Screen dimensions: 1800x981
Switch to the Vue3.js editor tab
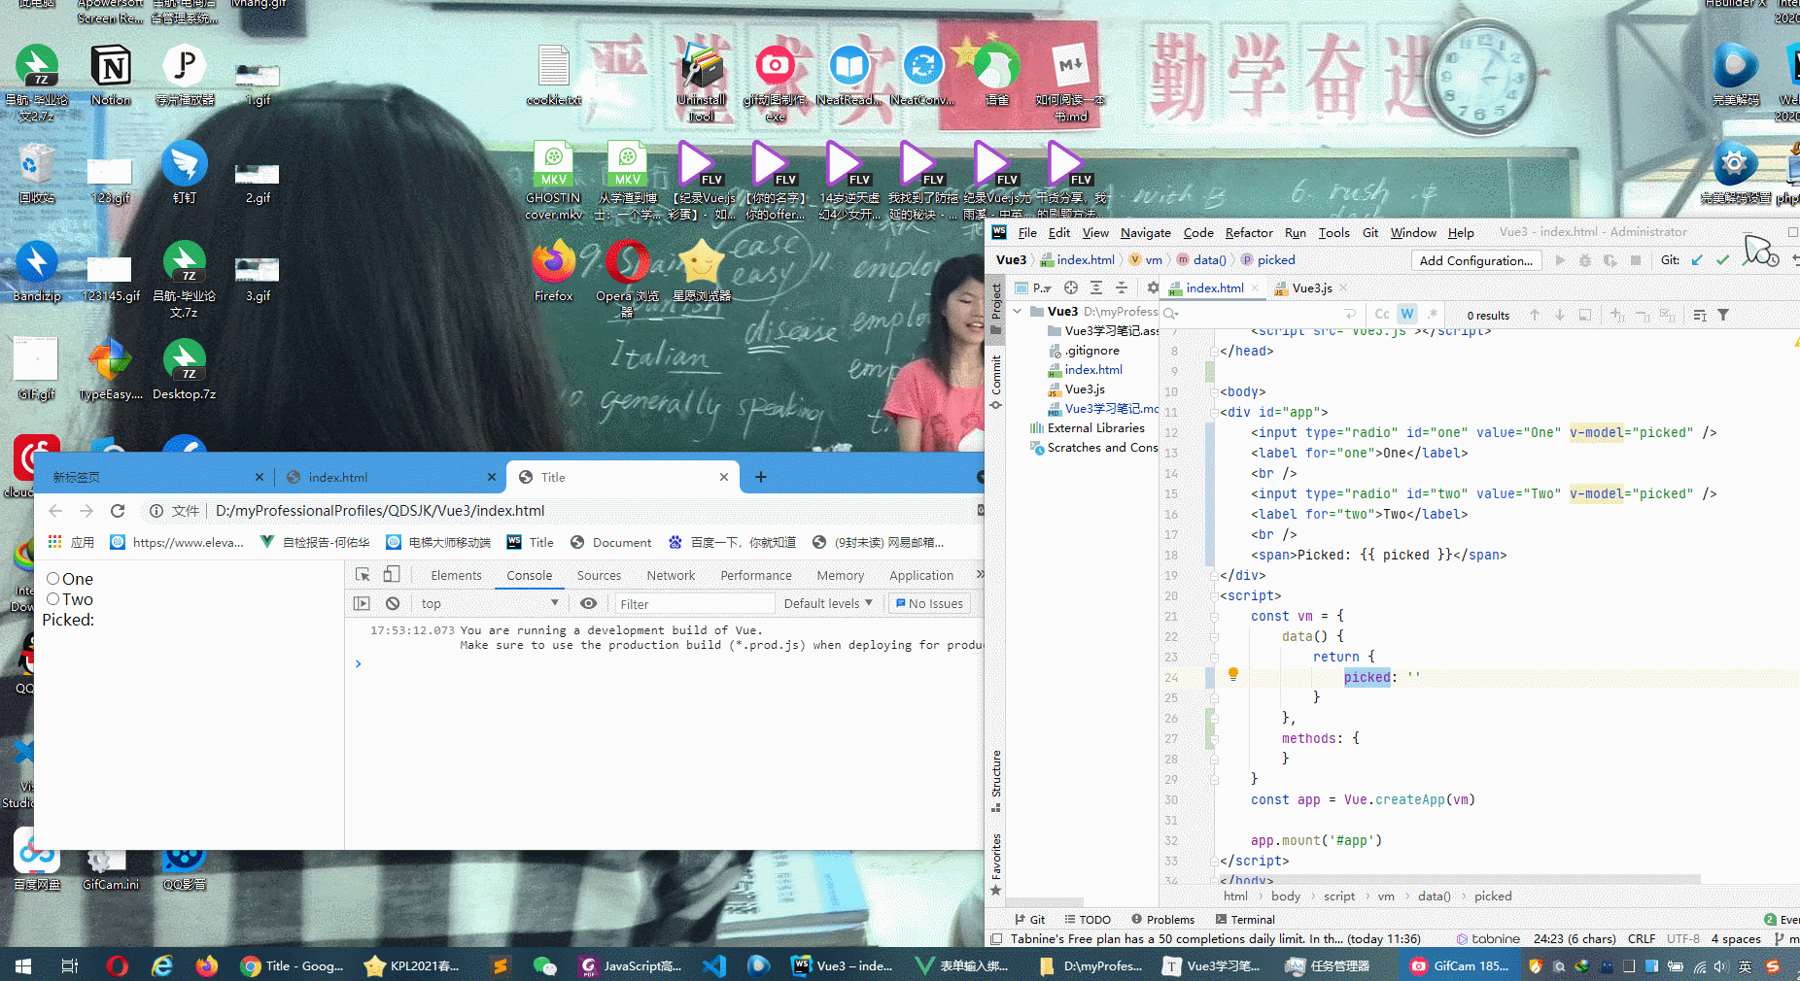pos(1311,288)
